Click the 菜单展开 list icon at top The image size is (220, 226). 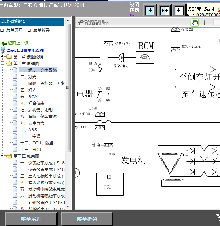[2, 31]
